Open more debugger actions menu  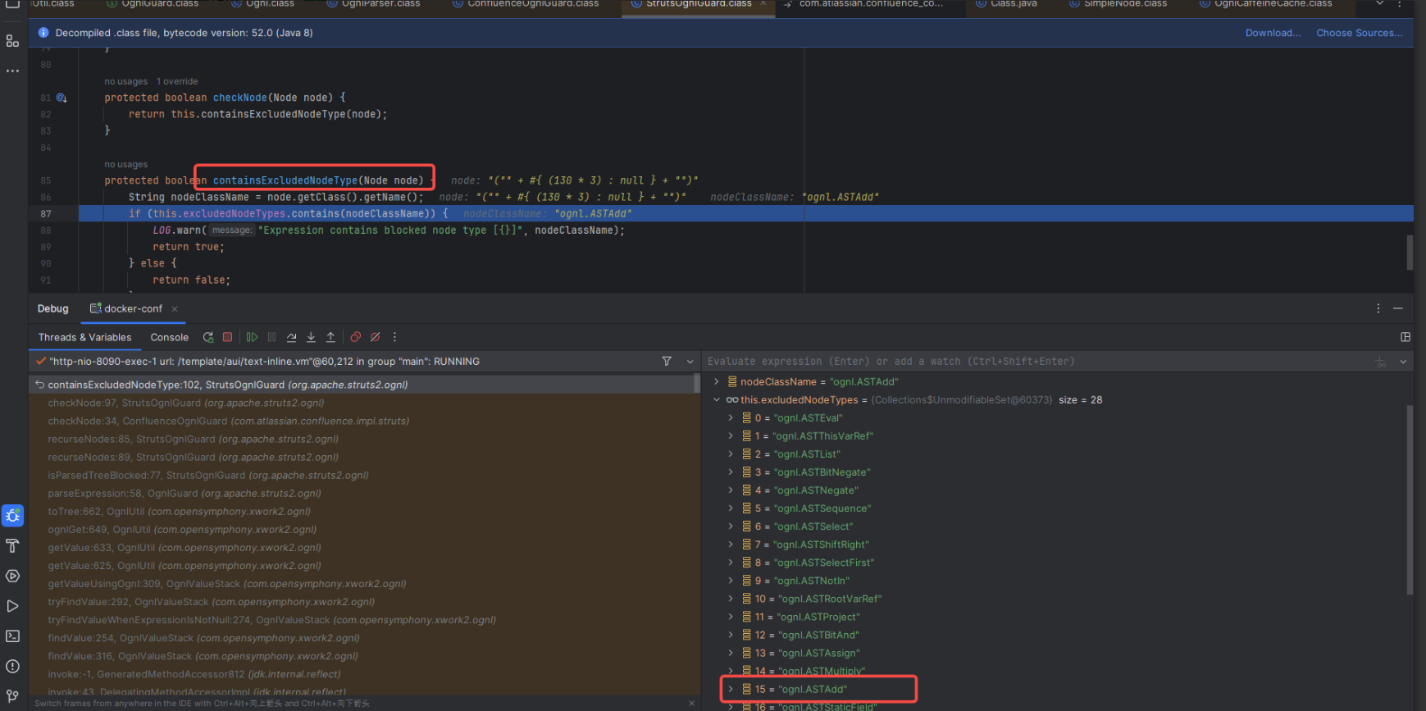[x=394, y=337]
